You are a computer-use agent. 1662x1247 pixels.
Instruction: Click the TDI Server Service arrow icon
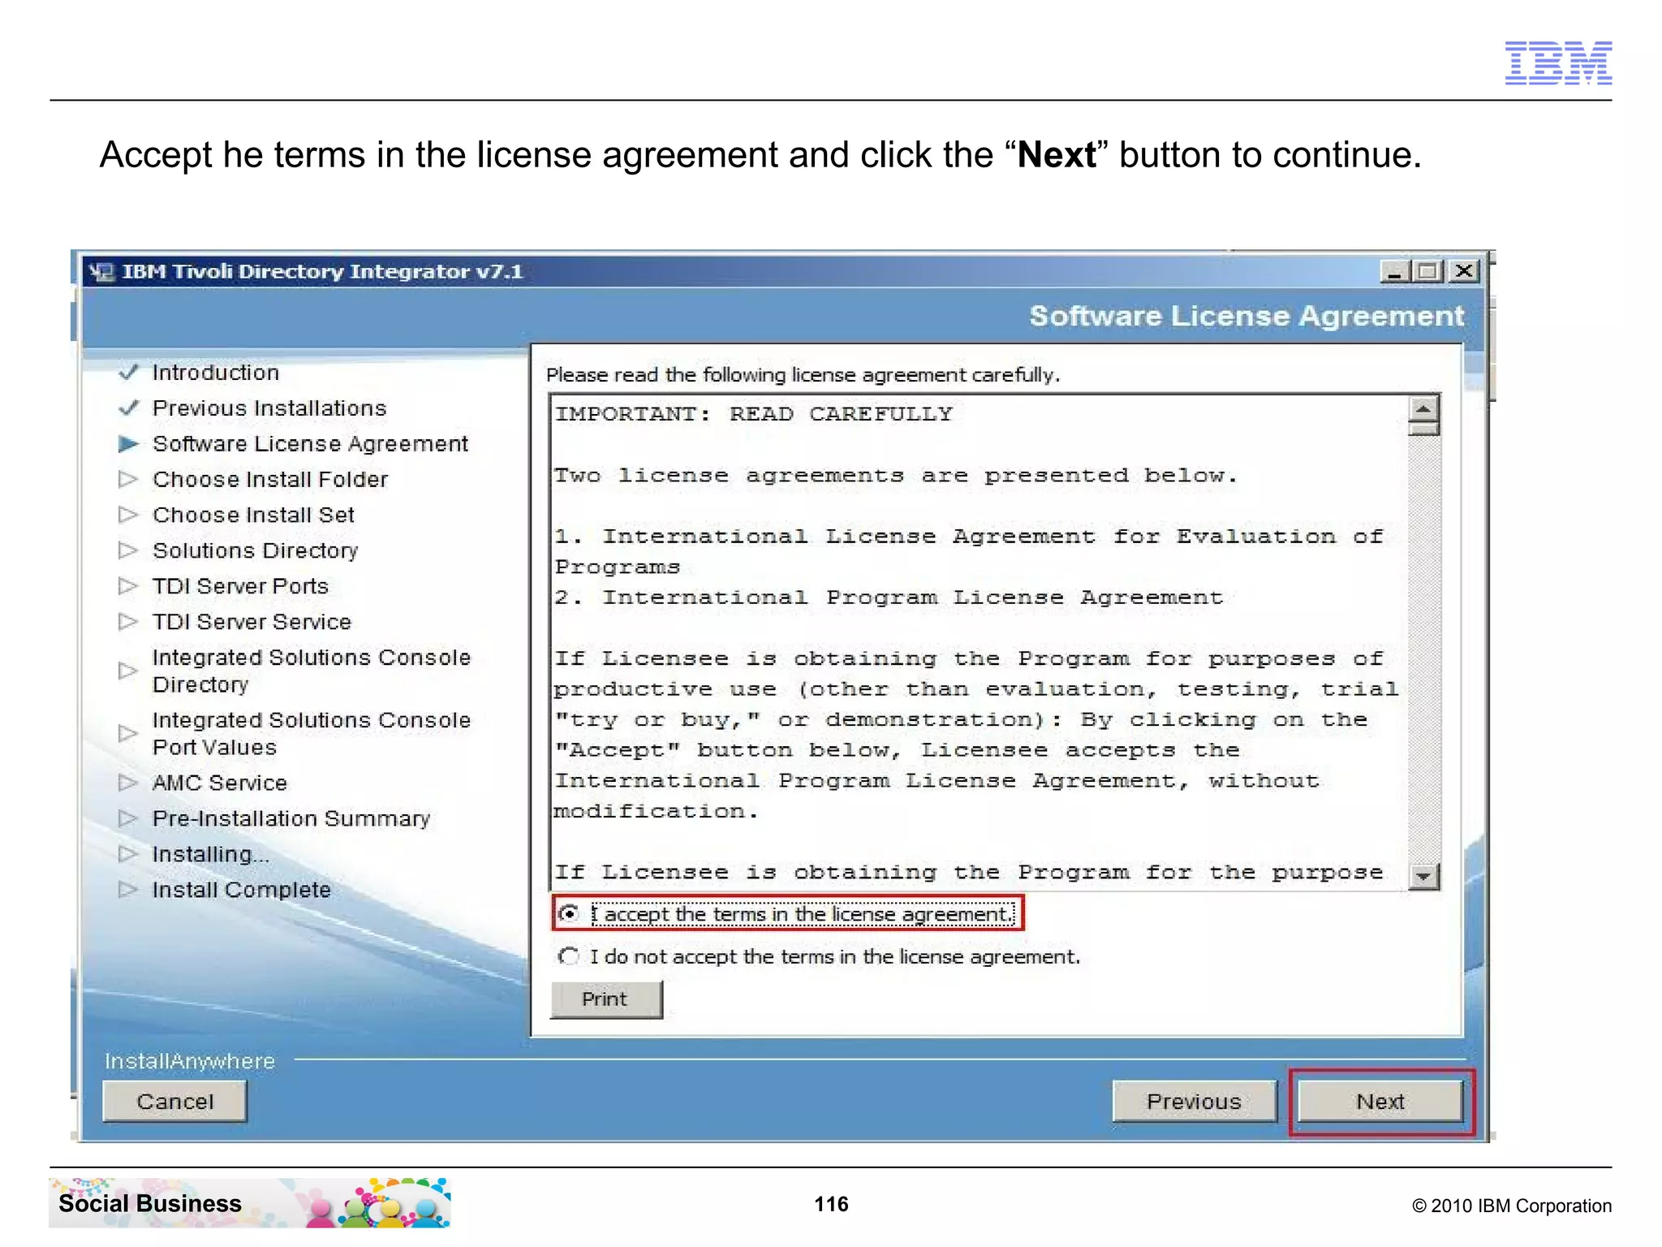[x=128, y=622]
